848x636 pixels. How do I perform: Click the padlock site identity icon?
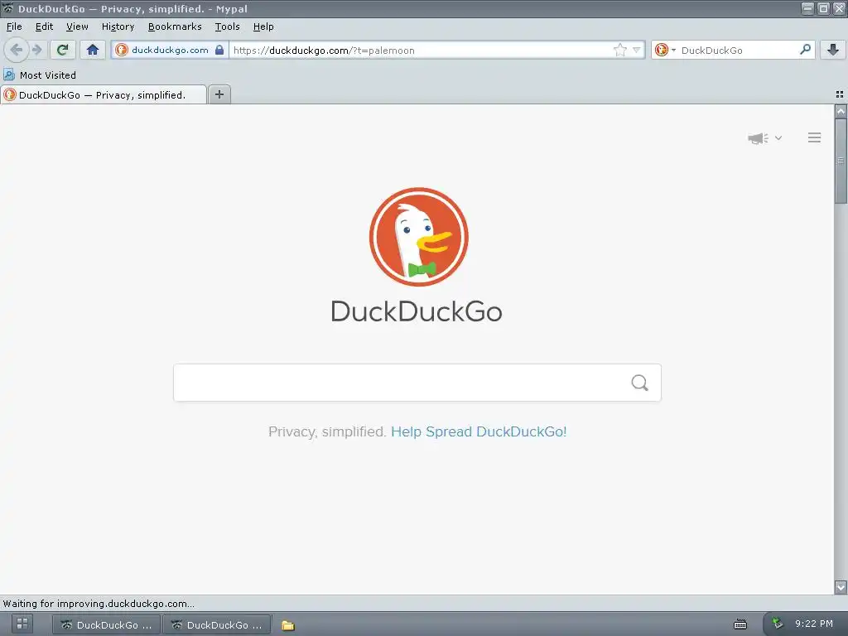(219, 50)
